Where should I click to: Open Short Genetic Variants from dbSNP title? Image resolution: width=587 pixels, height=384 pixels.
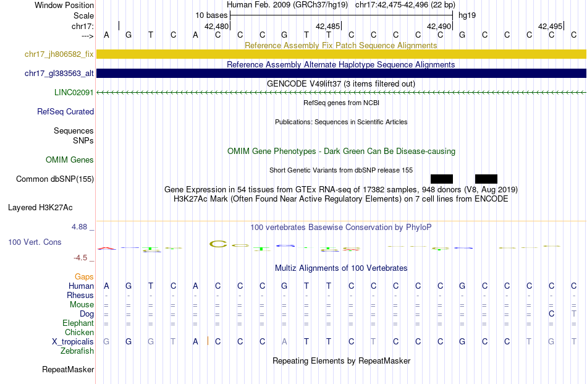[341, 170]
